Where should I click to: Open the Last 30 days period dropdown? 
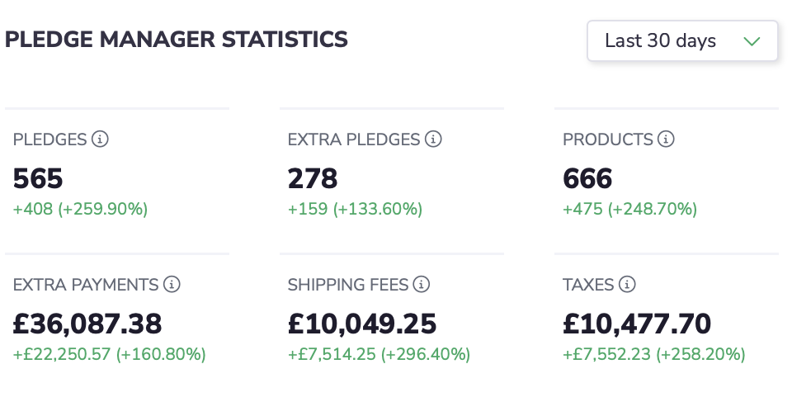point(682,41)
